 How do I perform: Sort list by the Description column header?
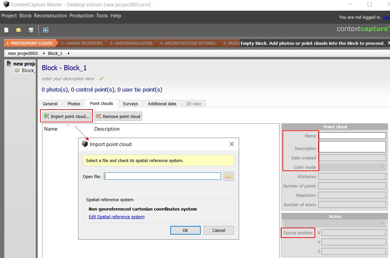tap(186, 129)
